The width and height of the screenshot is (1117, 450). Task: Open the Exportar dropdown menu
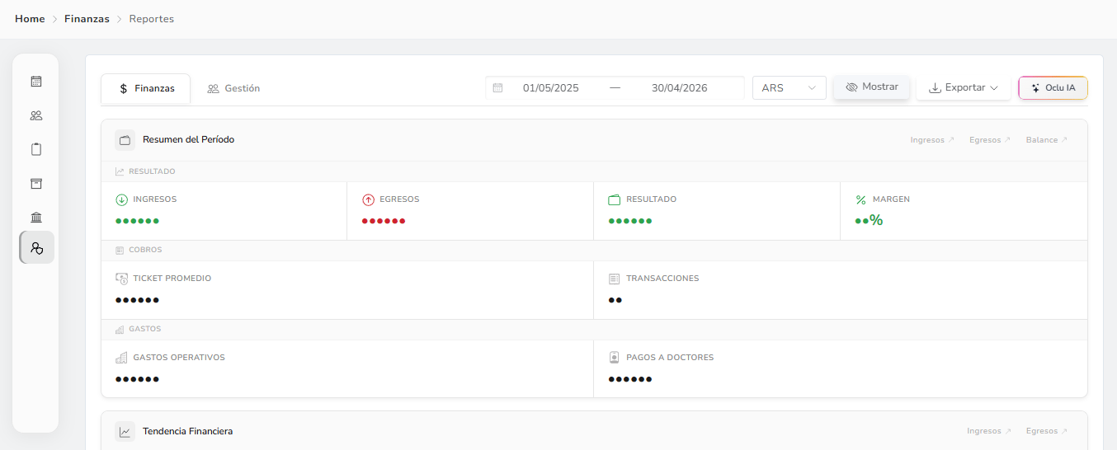964,87
